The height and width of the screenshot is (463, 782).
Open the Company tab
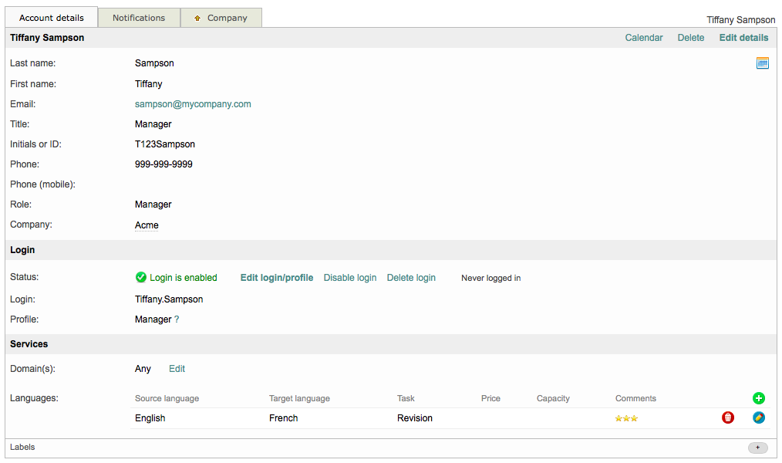tap(227, 18)
